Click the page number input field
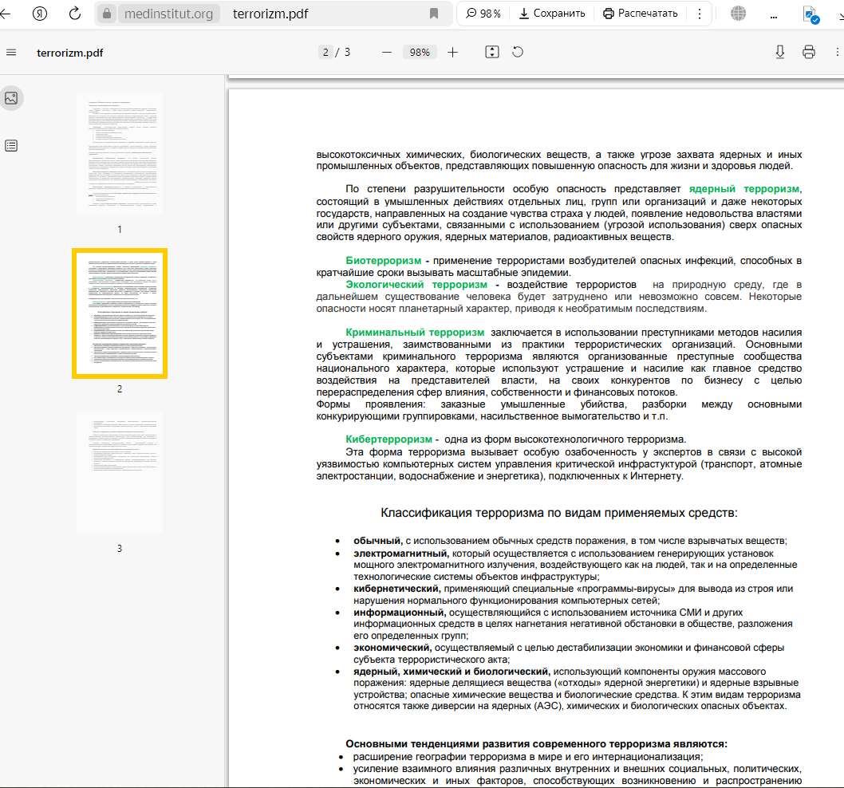Screen dimensions: 844x788 (325, 53)
